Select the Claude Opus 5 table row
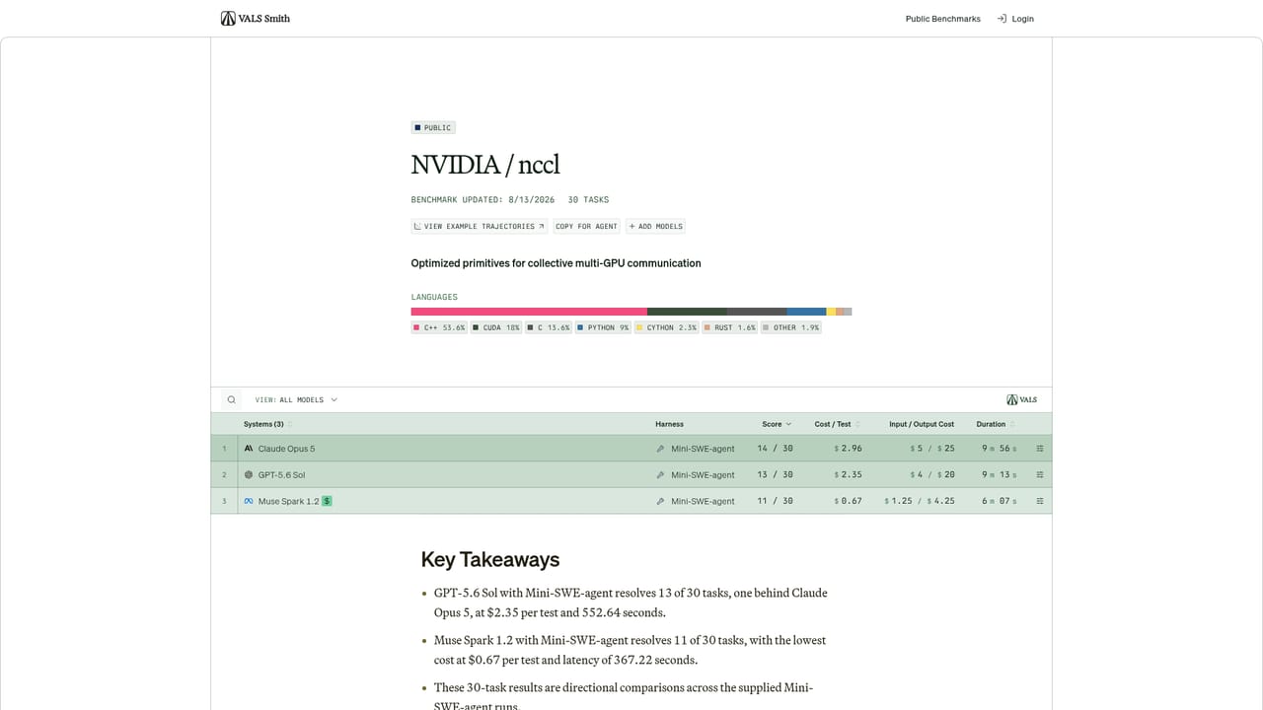 click(631, 449)
